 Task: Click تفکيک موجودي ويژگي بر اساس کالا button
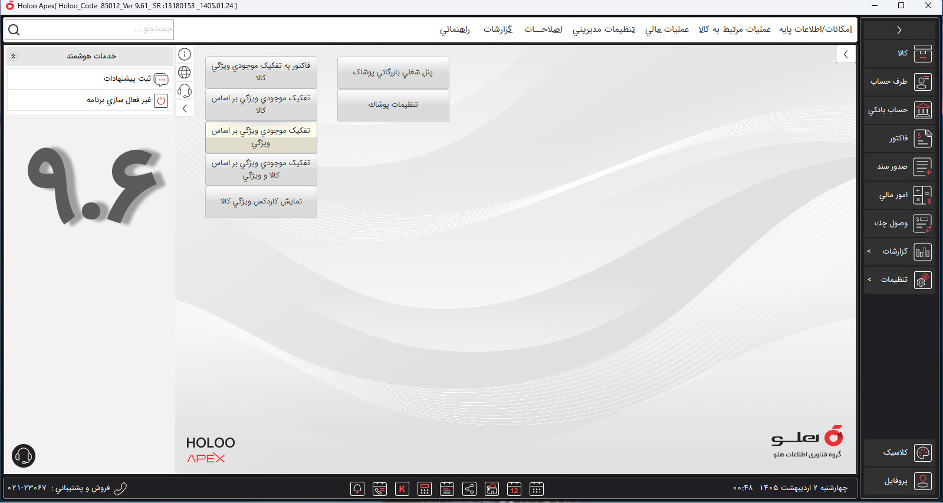pyautogui.click(x=261, y=104)
